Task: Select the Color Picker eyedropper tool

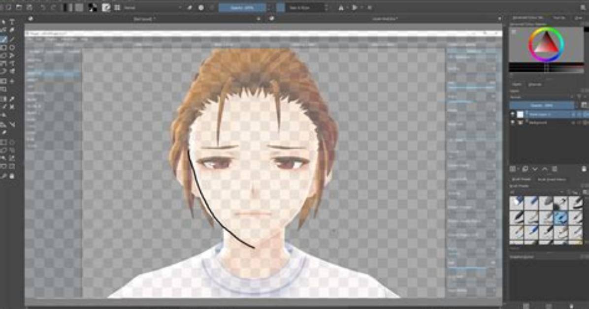Action: coord(12,99)
